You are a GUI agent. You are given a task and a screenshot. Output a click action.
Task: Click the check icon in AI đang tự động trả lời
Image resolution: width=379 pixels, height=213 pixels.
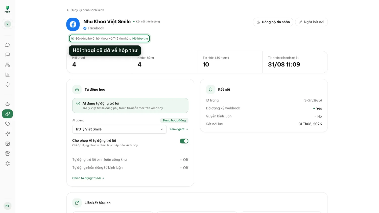coord(78,103)
